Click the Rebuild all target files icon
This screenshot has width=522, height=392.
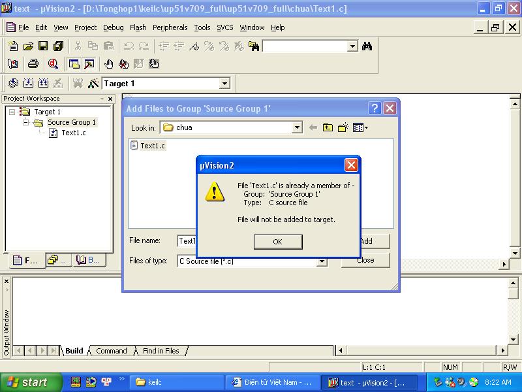coord(43,83)
